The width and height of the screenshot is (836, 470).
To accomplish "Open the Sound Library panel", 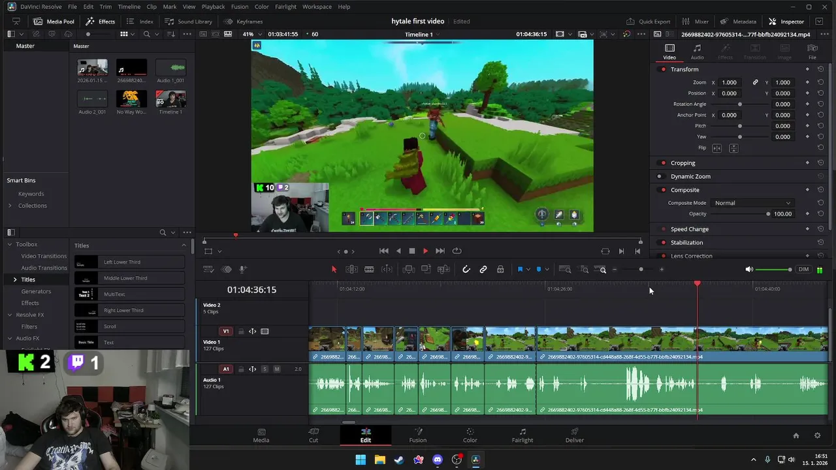I will [x=189, y=22].
